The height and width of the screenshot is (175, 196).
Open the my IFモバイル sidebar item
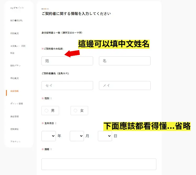17,8
